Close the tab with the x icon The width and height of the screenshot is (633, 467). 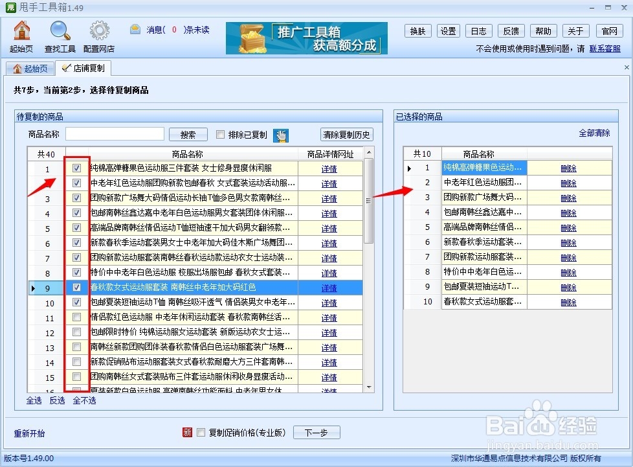tap(627, 67)
